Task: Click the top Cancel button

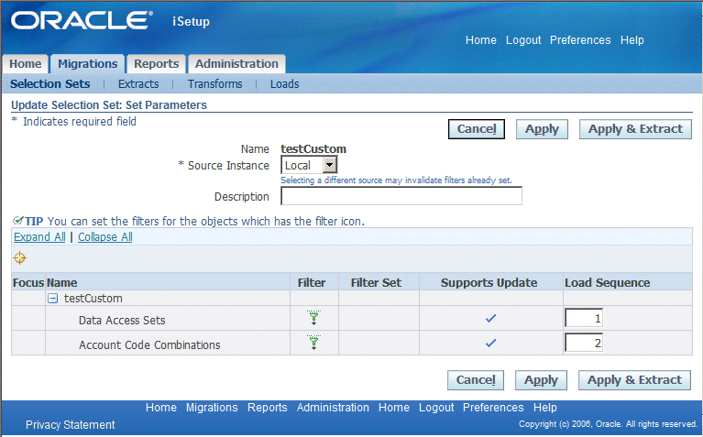Action: (x=477, y=129)
